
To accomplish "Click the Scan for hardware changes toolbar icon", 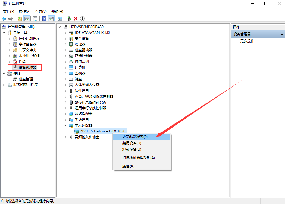I will coord(60,19).
